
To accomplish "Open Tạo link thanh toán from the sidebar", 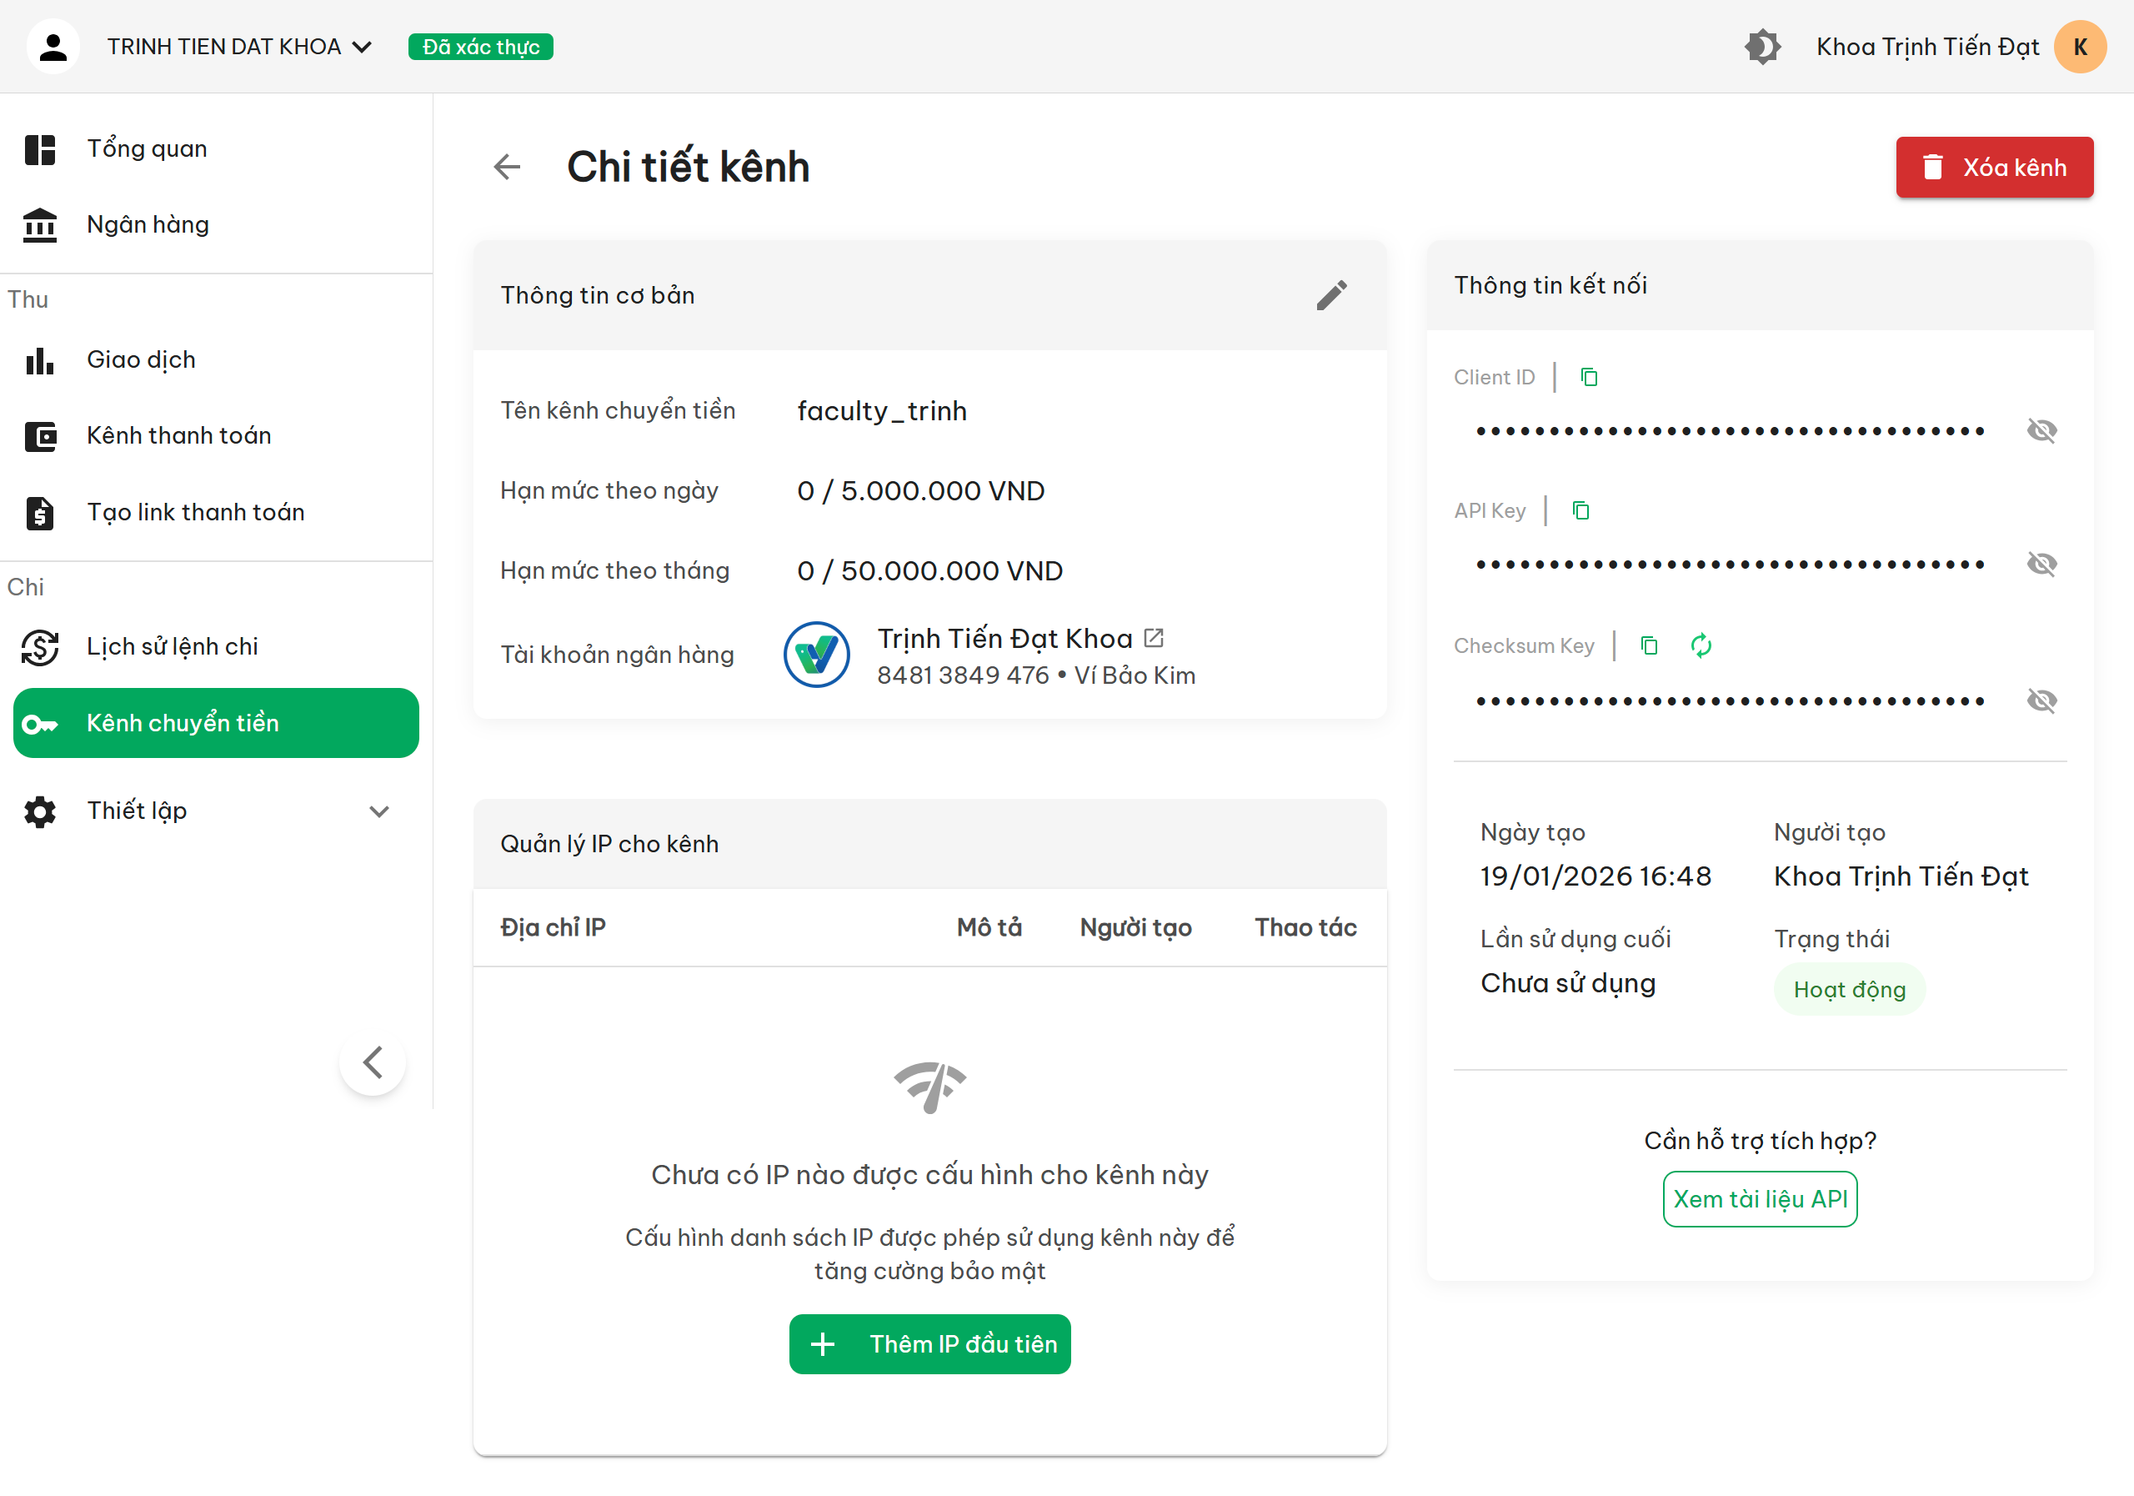I will click(196, 511).
